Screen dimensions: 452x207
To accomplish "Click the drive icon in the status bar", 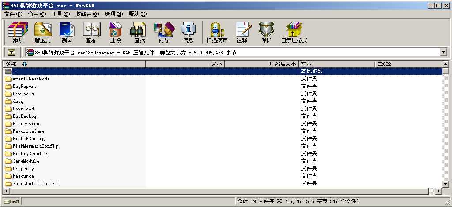I will click(x=7, y=202).
